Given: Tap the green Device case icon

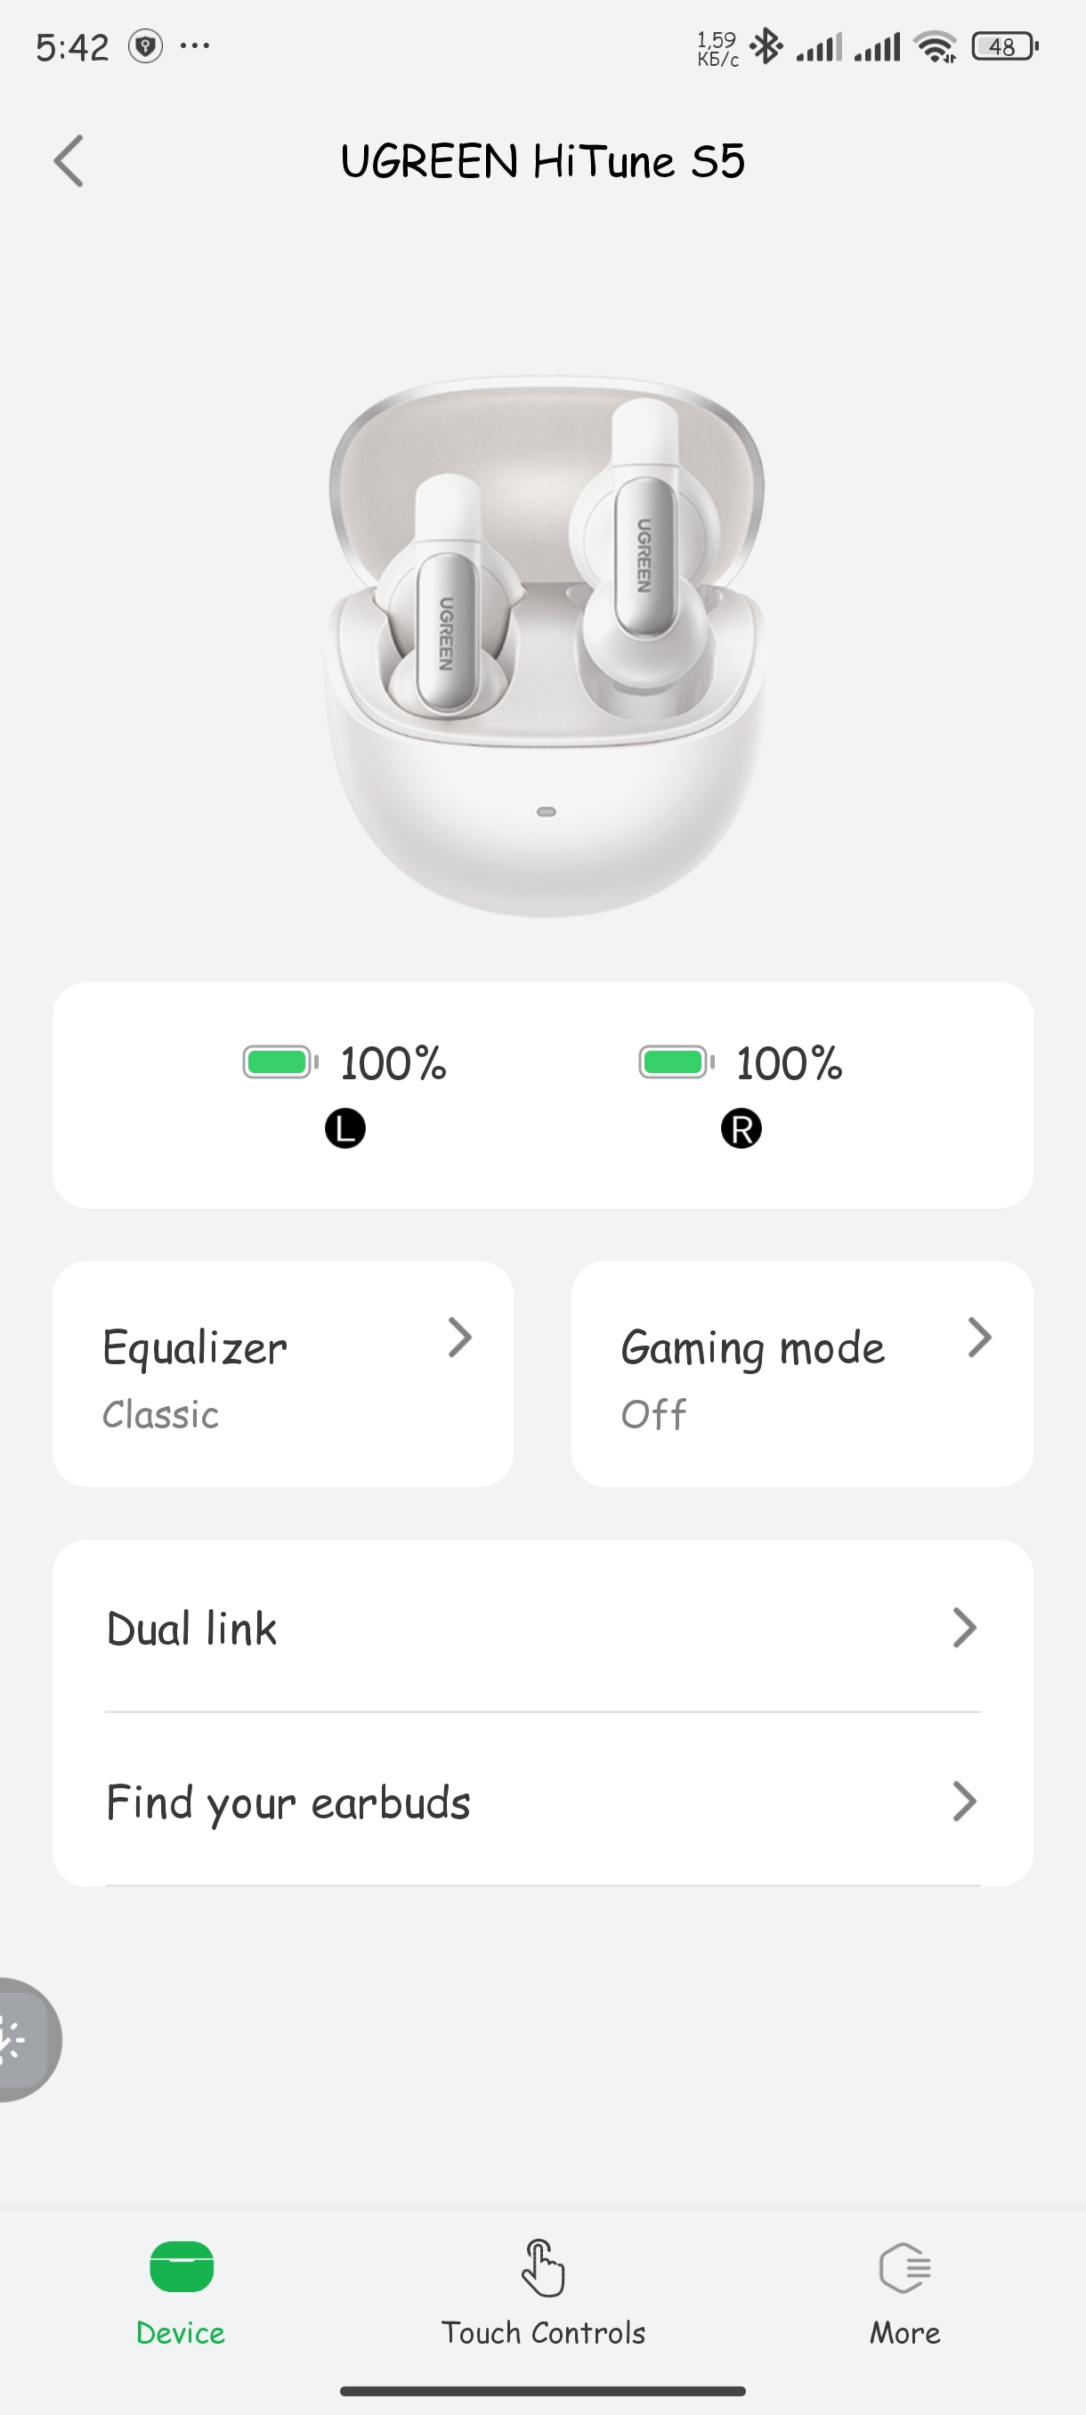Looking at the screenshot, I should coord(181,2267).
